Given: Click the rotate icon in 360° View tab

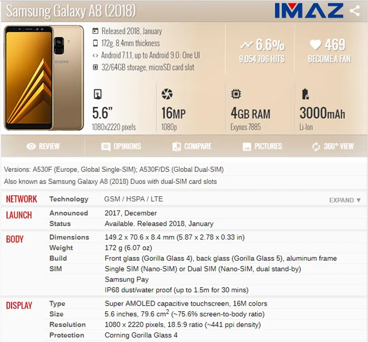Looking at the screenshot, I should [316, 147].
